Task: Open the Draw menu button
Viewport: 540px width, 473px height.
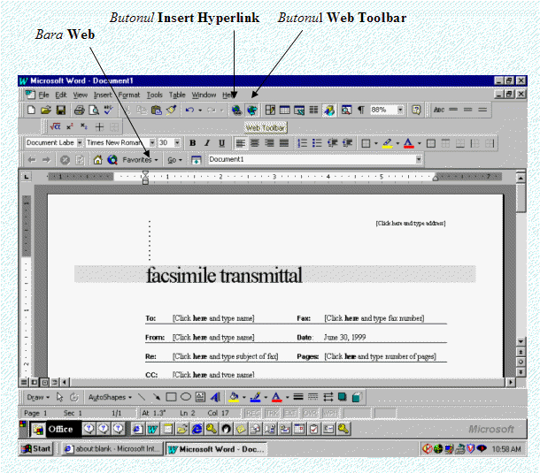Action: point(38,398)
